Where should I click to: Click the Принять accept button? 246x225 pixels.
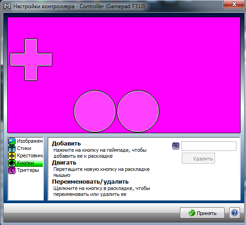[202, 213]
